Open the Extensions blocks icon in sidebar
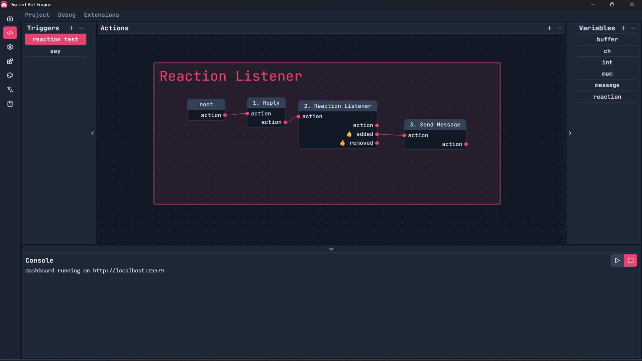 (10, 61)
